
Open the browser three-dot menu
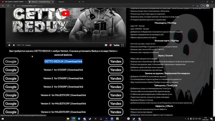(x=212, y=6)
